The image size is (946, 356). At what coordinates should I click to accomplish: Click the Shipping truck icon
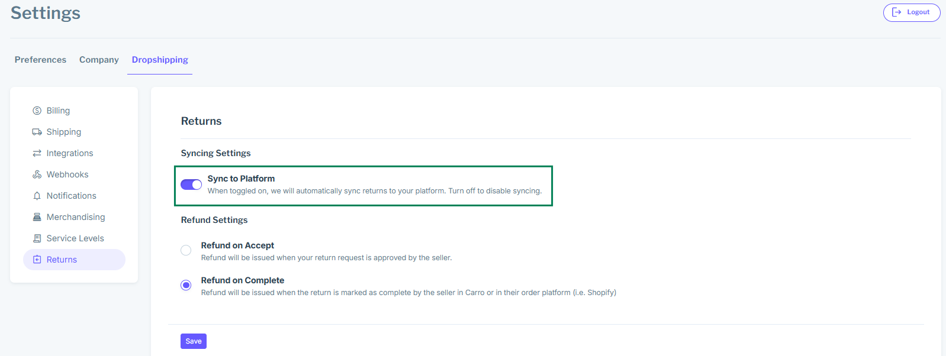pyautogui.click(x=37, y=132)
